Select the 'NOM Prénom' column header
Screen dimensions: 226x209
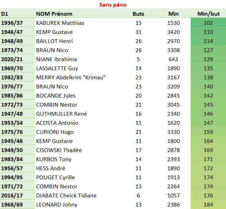(x=54, y=14)
